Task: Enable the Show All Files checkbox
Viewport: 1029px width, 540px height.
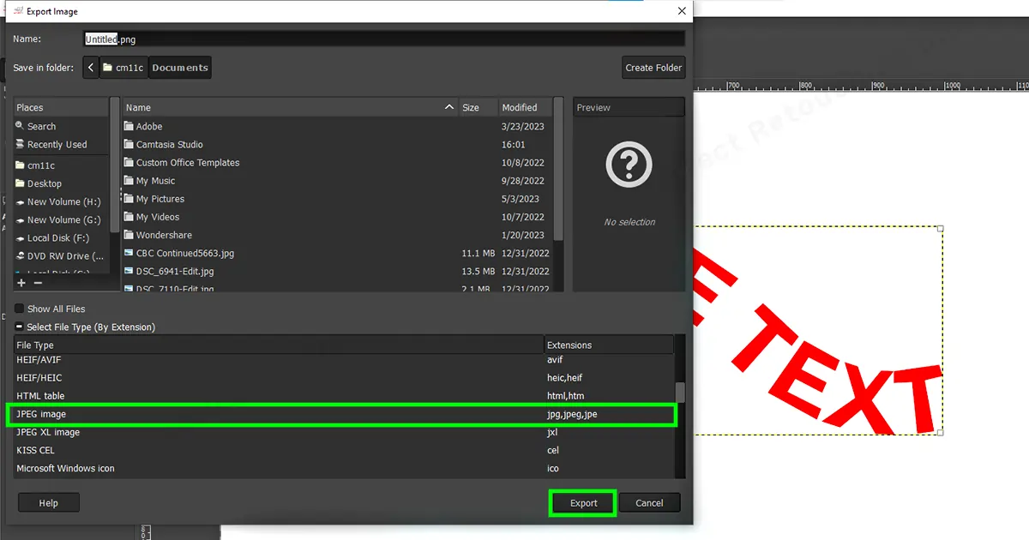Action: [x=19, y=309]
